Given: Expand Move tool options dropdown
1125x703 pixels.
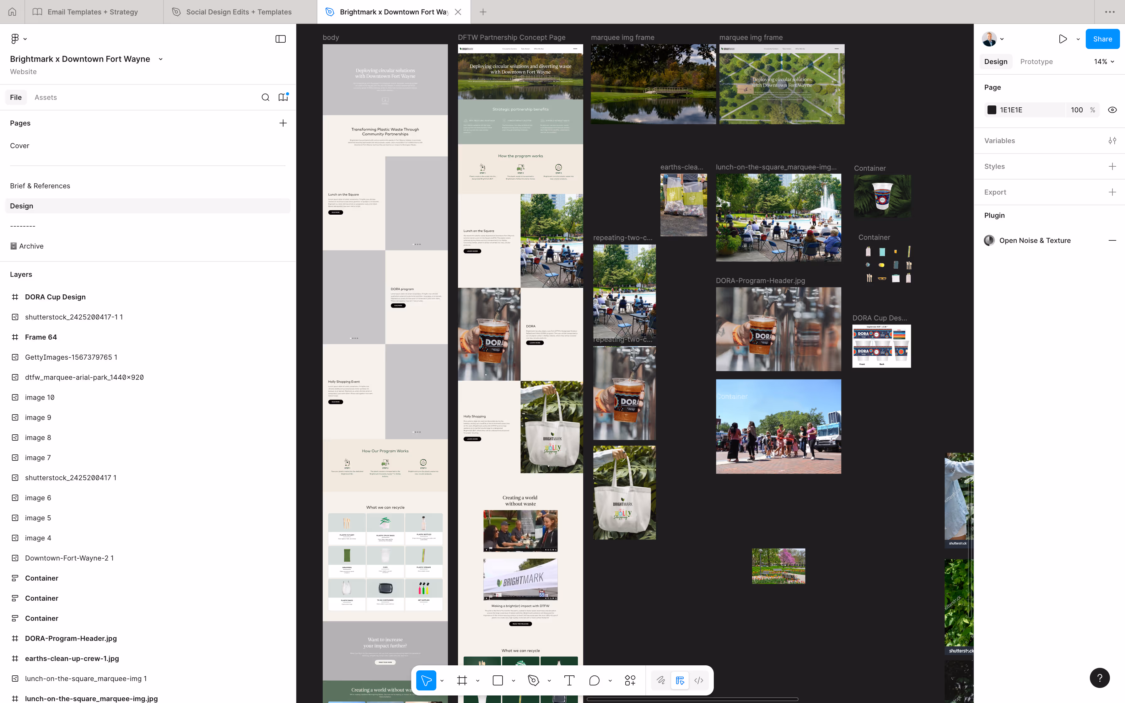Looking at the screenshot, I should 442,681.
